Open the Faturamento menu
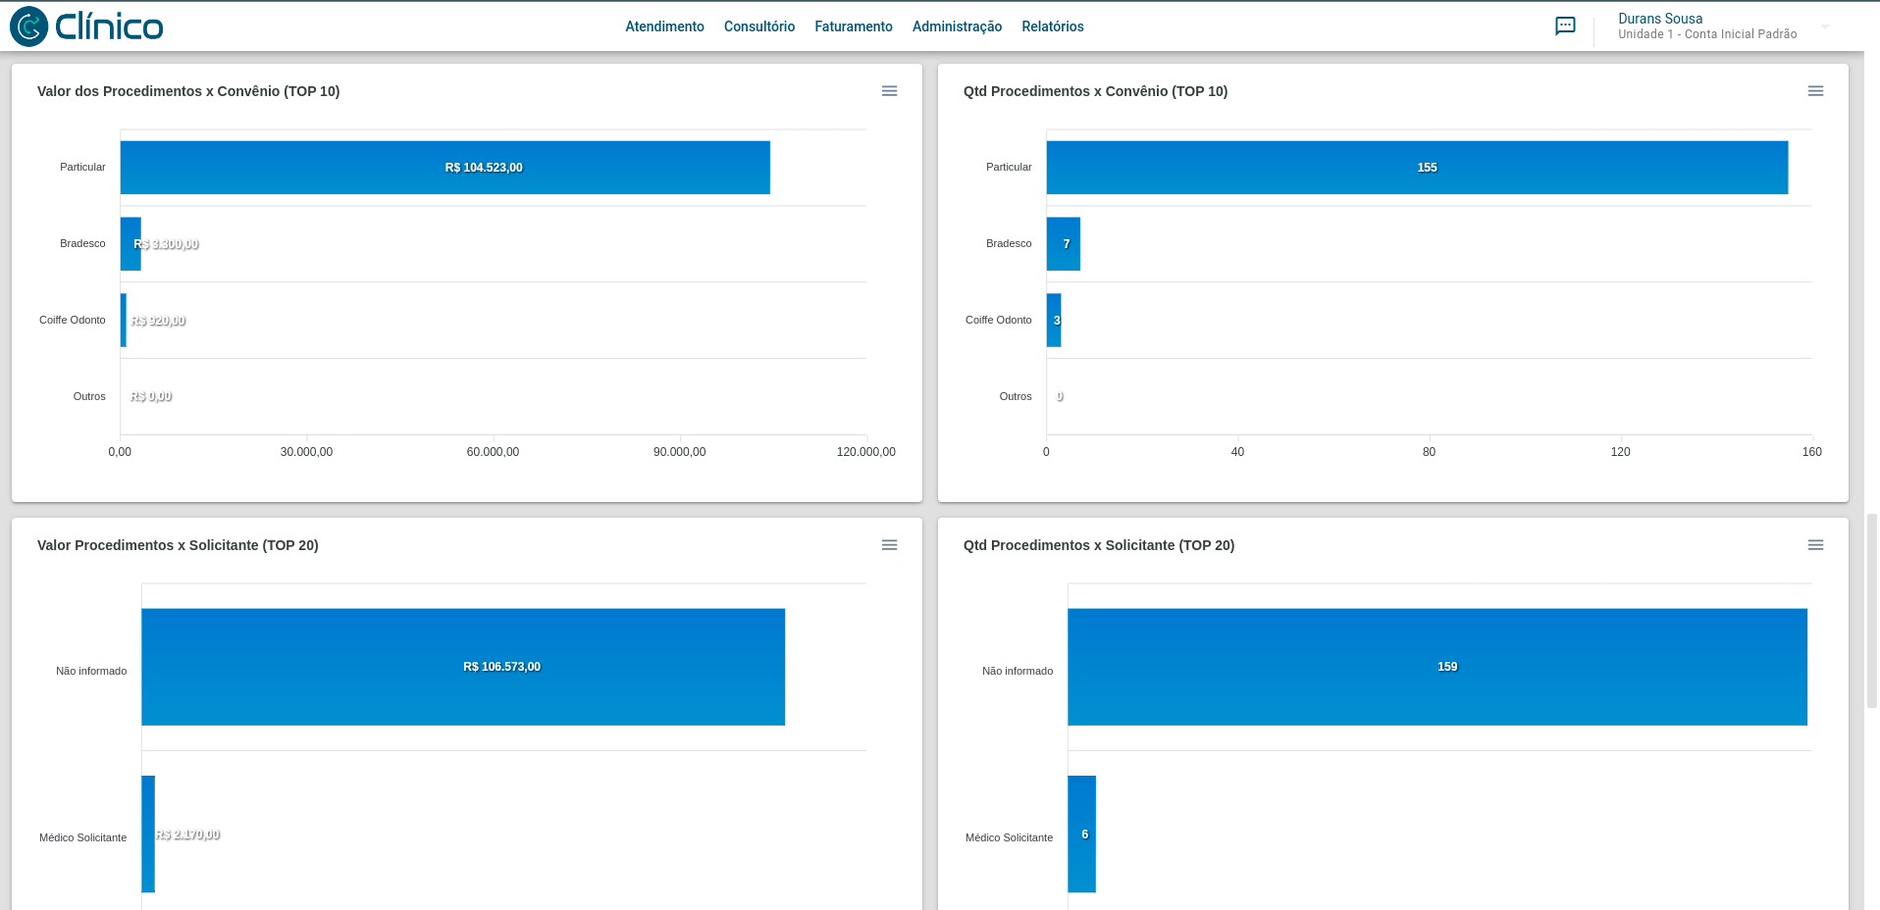Screen dimensions: 1880x910 853,26
